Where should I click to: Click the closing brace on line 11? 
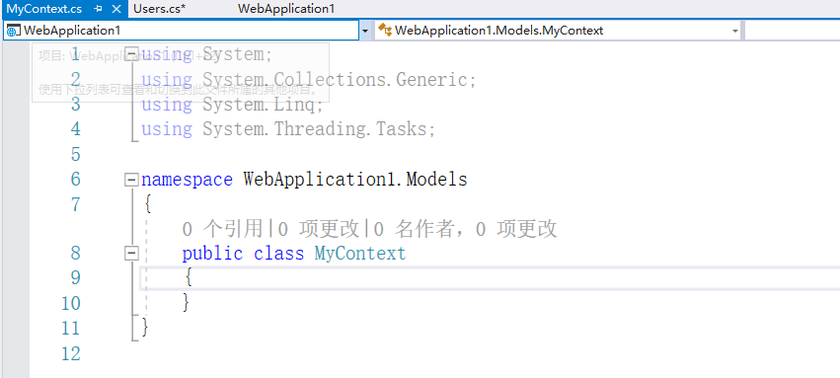point(145,328)
